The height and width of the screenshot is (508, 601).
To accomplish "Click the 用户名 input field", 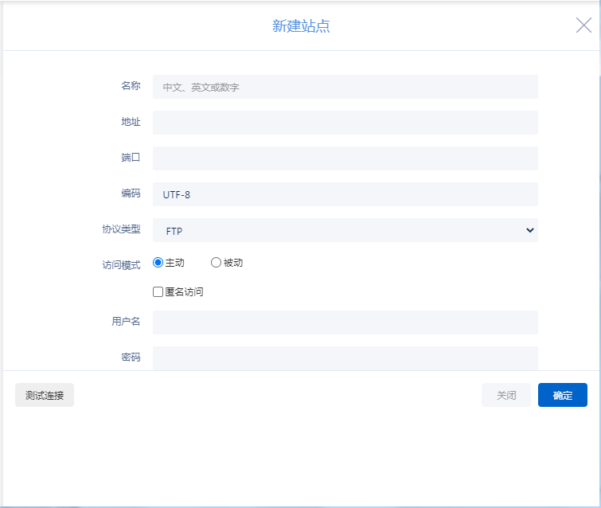I will 345,322.
